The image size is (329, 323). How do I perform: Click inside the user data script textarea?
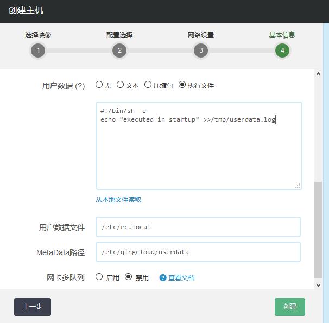198,152
